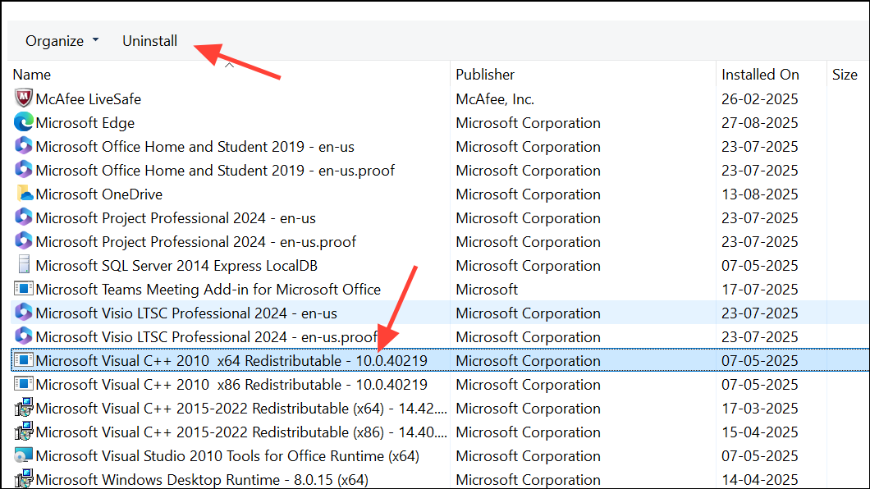Click the McAfee, Inc. publisher cell

tap(495, 98)
